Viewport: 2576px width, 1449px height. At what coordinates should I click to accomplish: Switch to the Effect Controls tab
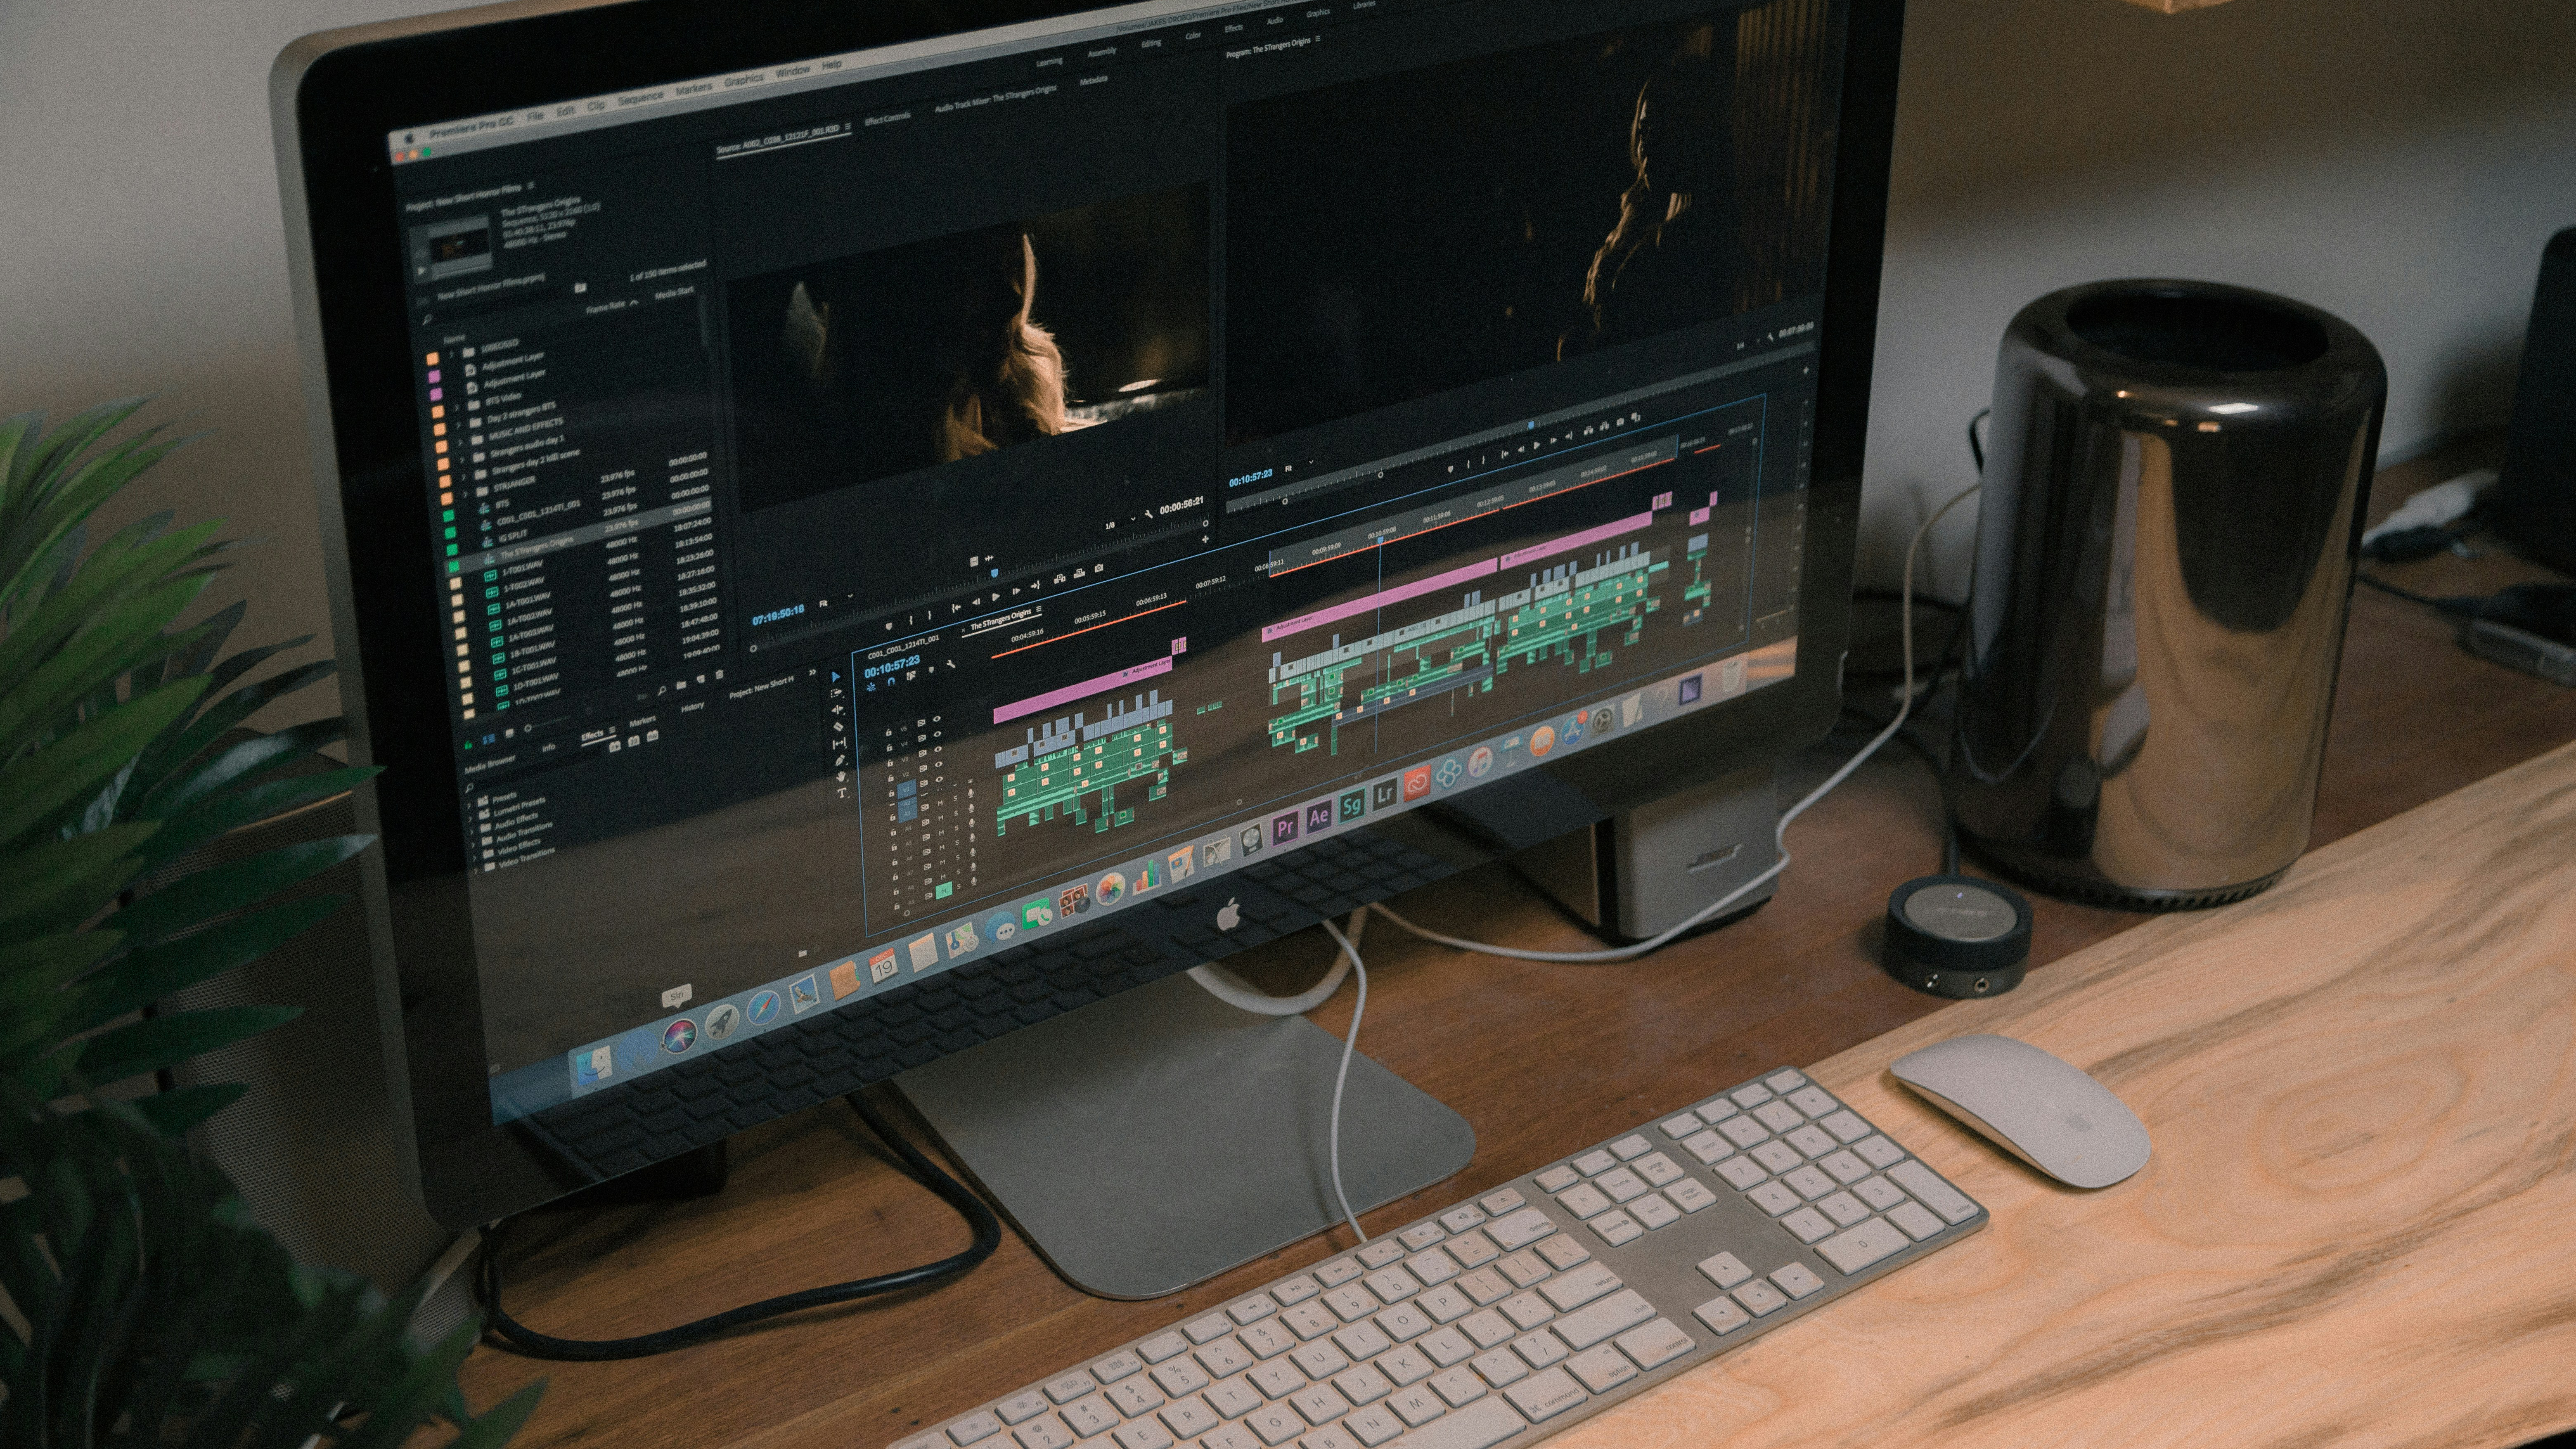tap(887, 119)
